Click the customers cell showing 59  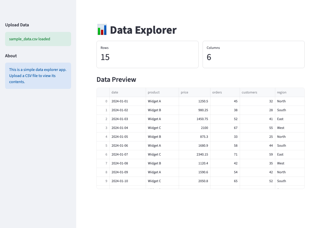tap(271, 155)
